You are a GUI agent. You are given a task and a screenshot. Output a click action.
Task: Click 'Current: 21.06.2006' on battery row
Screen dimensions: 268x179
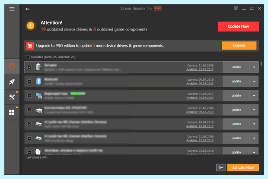click(200, 66)
